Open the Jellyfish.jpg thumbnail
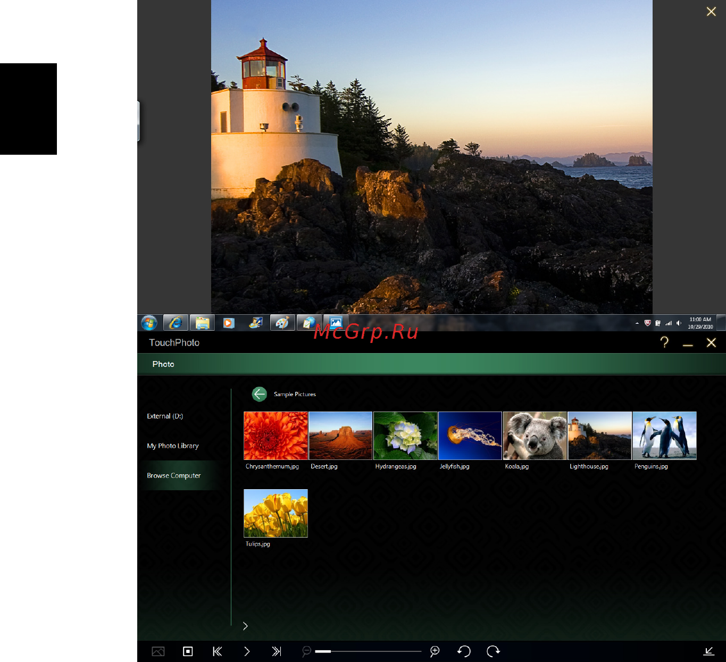This screenshot has width=726, height=662. pos(470,435)
